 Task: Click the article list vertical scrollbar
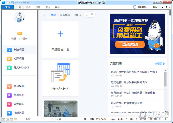point(165,79)
